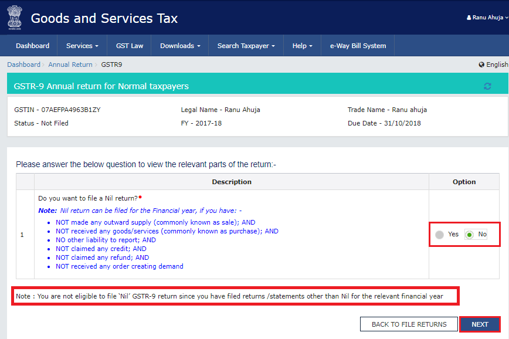Screen dimensions: 509x339
Task: Click Due Date - 31/10/2018 text
Action: pyautogui.click(x=384, y=123)
